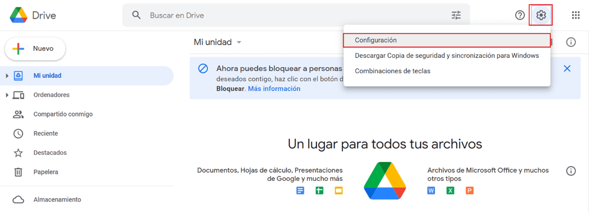The width and height of the screenshot is (589, 213).
Task: Click the Microsoft Word icon
Action: (x=431, y=190)
